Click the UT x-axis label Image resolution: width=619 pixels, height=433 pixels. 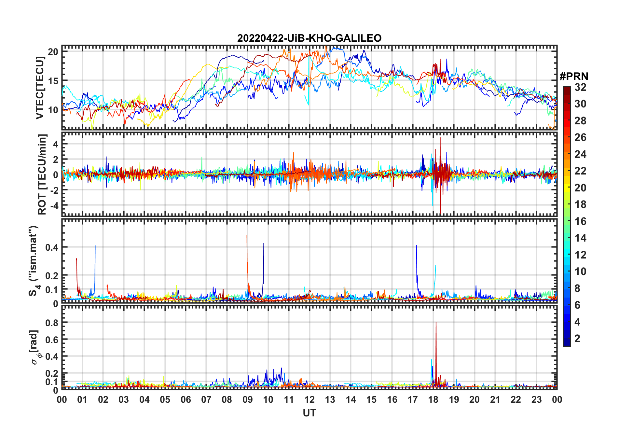coord(309,413)
